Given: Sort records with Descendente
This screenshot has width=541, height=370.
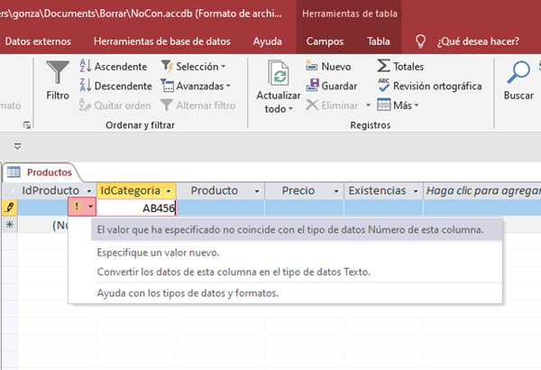Looking at the screenshot, I should [115, 86].
